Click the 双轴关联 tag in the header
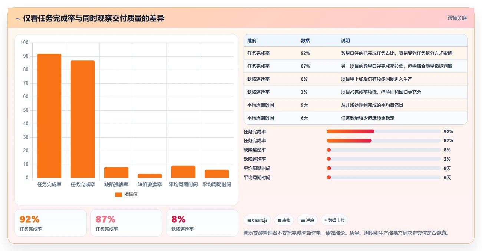This screenshot has height=251, width=482. pos(457,18)
